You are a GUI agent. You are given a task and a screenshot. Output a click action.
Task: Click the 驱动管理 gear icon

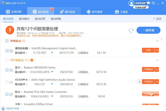[x=35, y=12]
